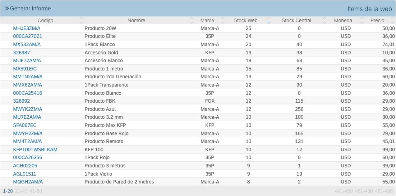The image size is (396, 196).
Task: Click the 000CA27021 code link
Action: [x=27, y=36]
